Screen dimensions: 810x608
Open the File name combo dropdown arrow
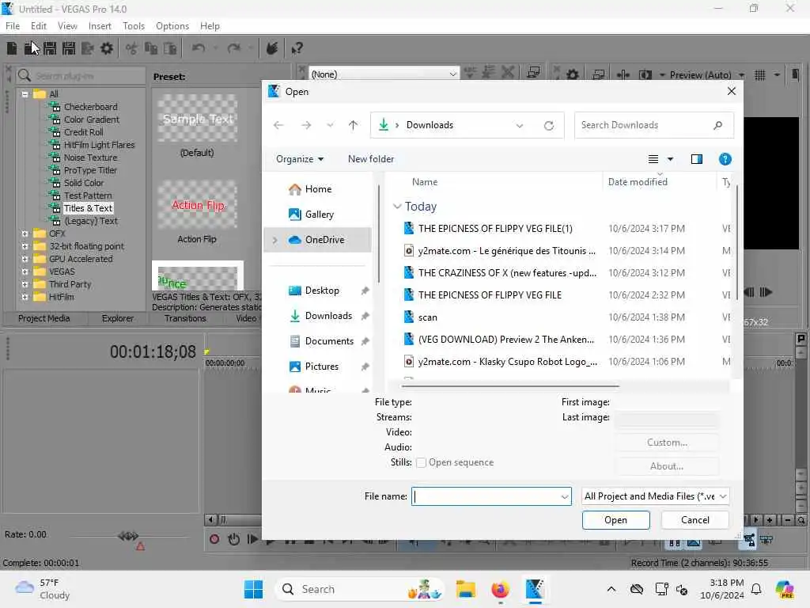tap(565, 497)
